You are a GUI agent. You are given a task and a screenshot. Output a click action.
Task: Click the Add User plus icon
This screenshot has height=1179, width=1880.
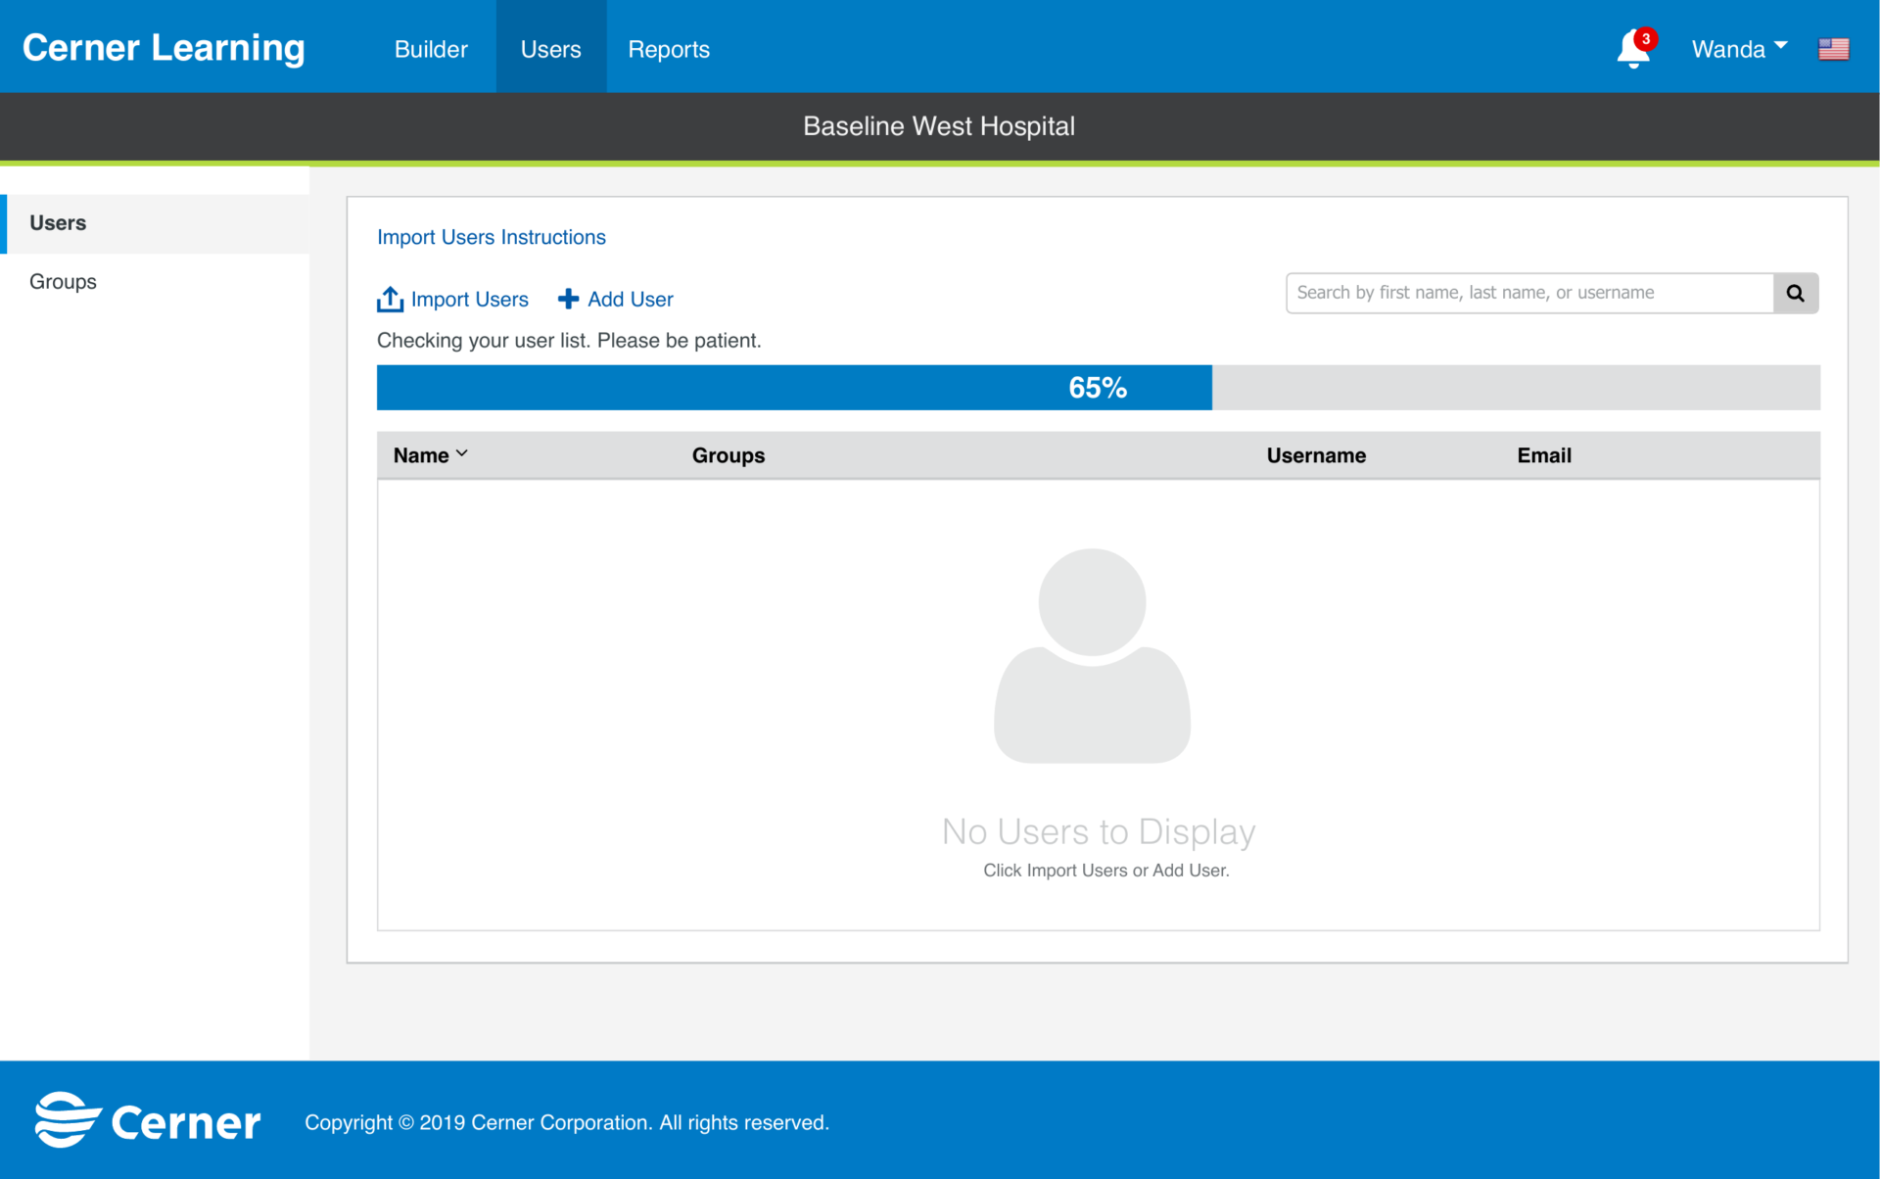click(x=568, y=299)
